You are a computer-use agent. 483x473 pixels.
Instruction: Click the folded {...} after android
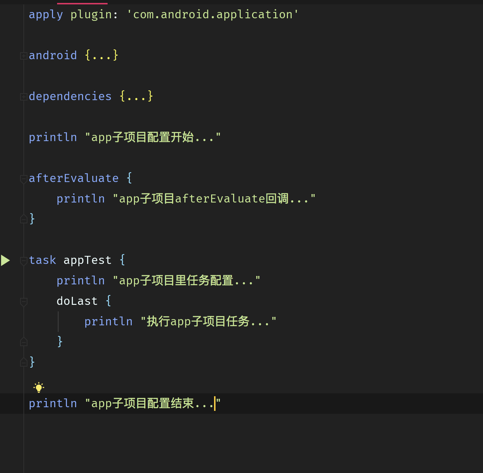[x=102, y=56]
